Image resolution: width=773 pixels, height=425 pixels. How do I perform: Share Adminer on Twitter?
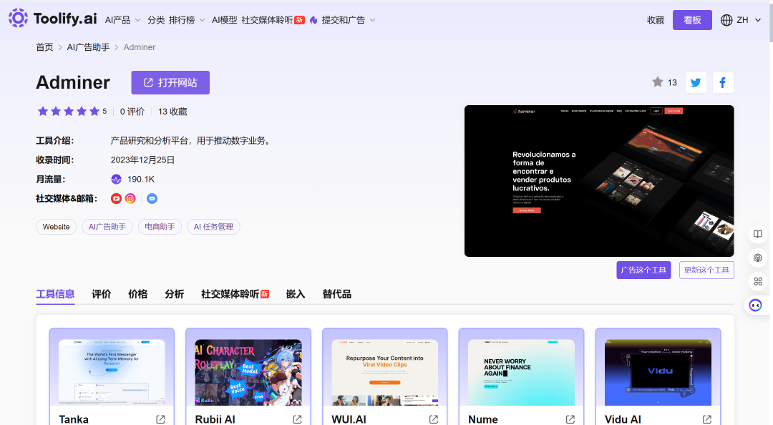click(x=696, y=82)
